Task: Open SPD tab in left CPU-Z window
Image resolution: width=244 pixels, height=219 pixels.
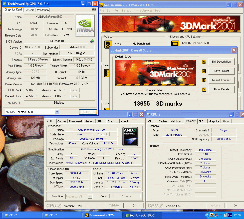Action: point(100,121)
